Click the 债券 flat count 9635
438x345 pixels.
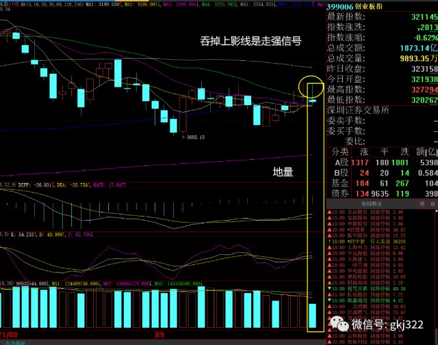(x=380, y=193)
